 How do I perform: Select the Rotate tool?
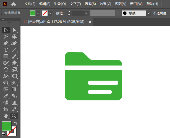pos(6,70)
